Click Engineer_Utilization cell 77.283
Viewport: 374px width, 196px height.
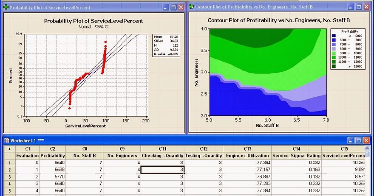click(247, 184)
